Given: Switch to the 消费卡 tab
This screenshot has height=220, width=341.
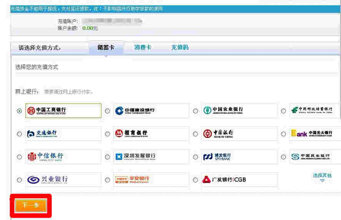Looking at the screenshot, I should [x=143, y=48].
